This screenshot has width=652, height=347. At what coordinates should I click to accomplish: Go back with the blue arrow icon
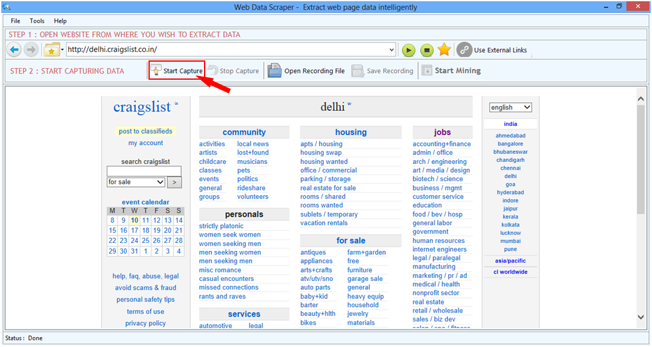coord(14,50)
